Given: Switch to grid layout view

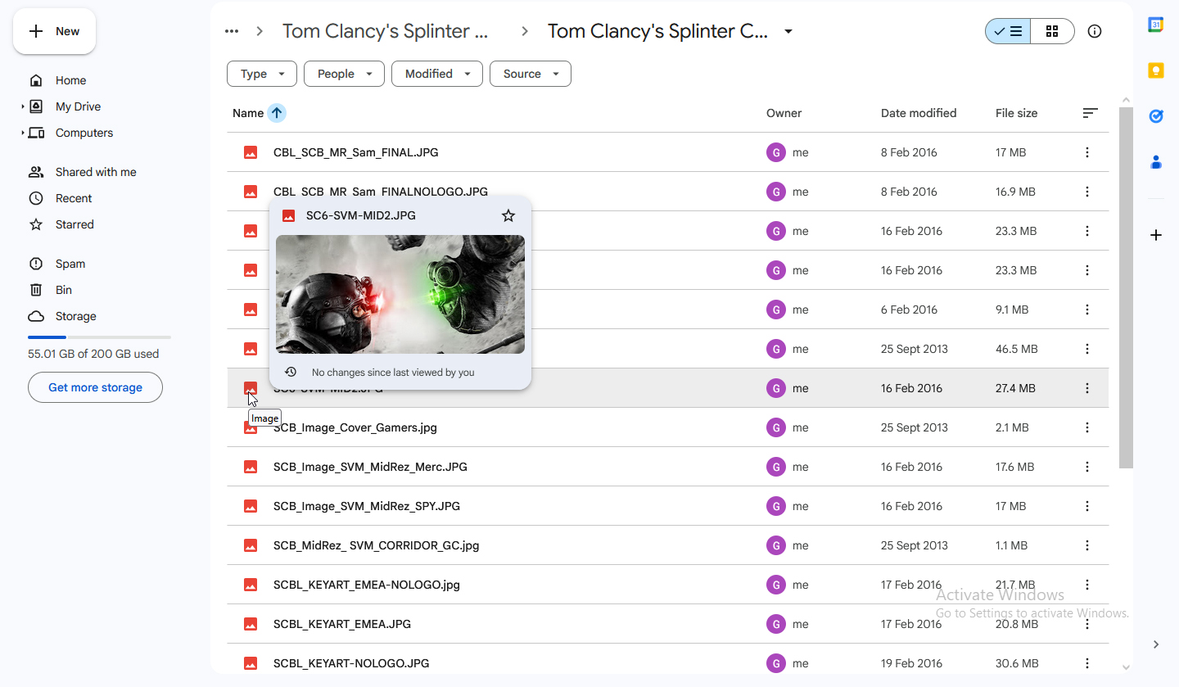Looking at the screenshot, I should pos(1052,31).
